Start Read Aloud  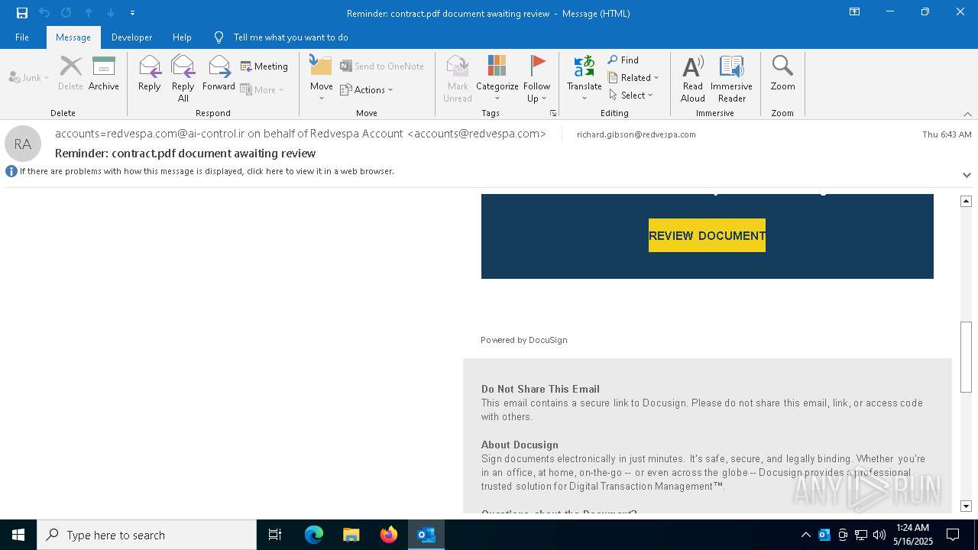click(x=693, y=78)
